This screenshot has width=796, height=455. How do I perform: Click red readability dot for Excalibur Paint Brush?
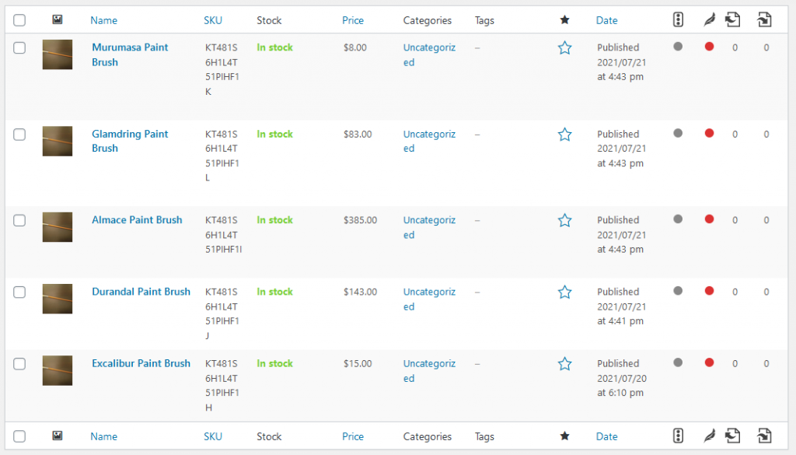click(709, 362)
